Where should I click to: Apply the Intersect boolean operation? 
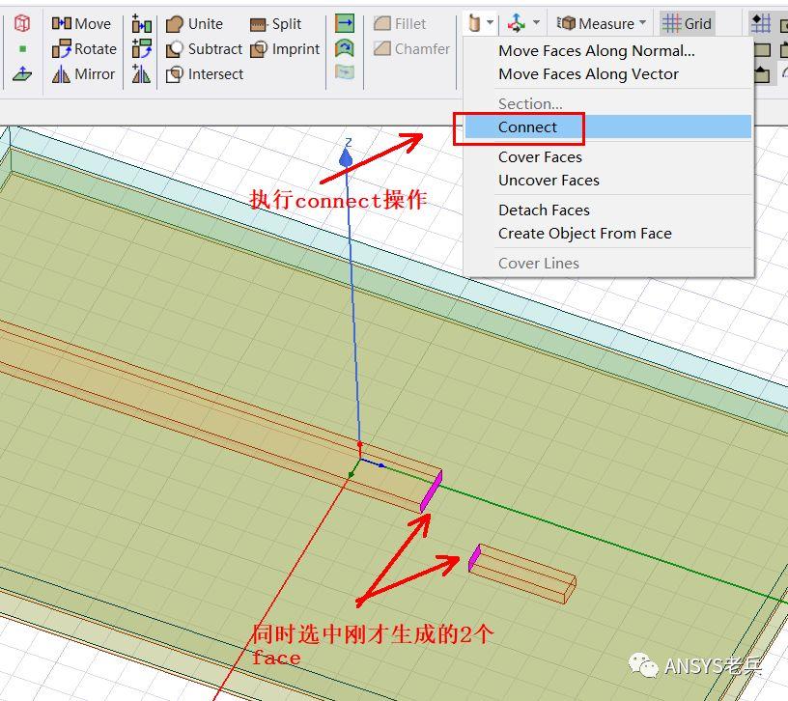click(205, 74)
